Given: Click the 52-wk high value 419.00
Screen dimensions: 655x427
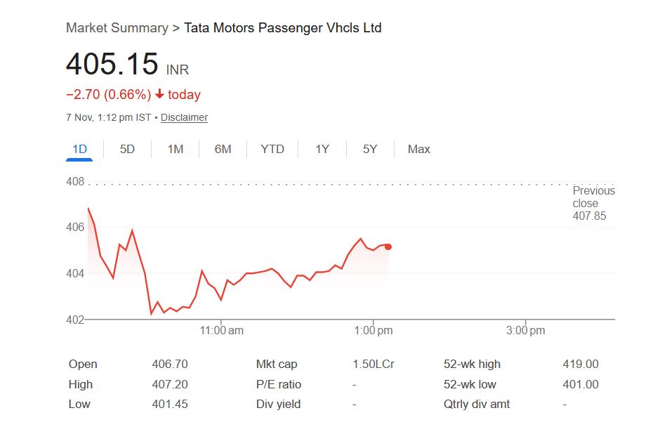Looking at the screenshot, I should point(581,364).
